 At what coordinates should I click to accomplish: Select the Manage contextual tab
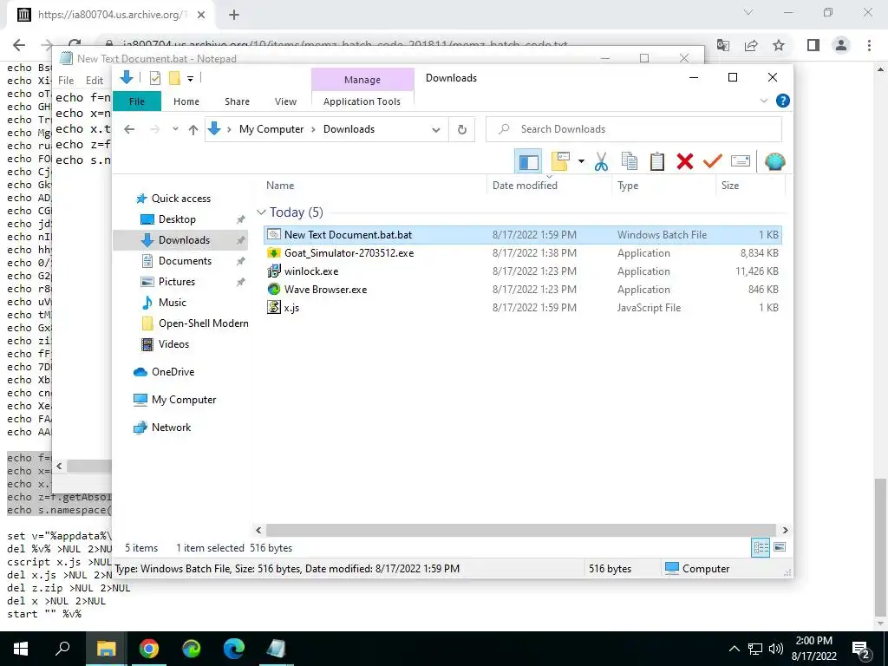362,80
